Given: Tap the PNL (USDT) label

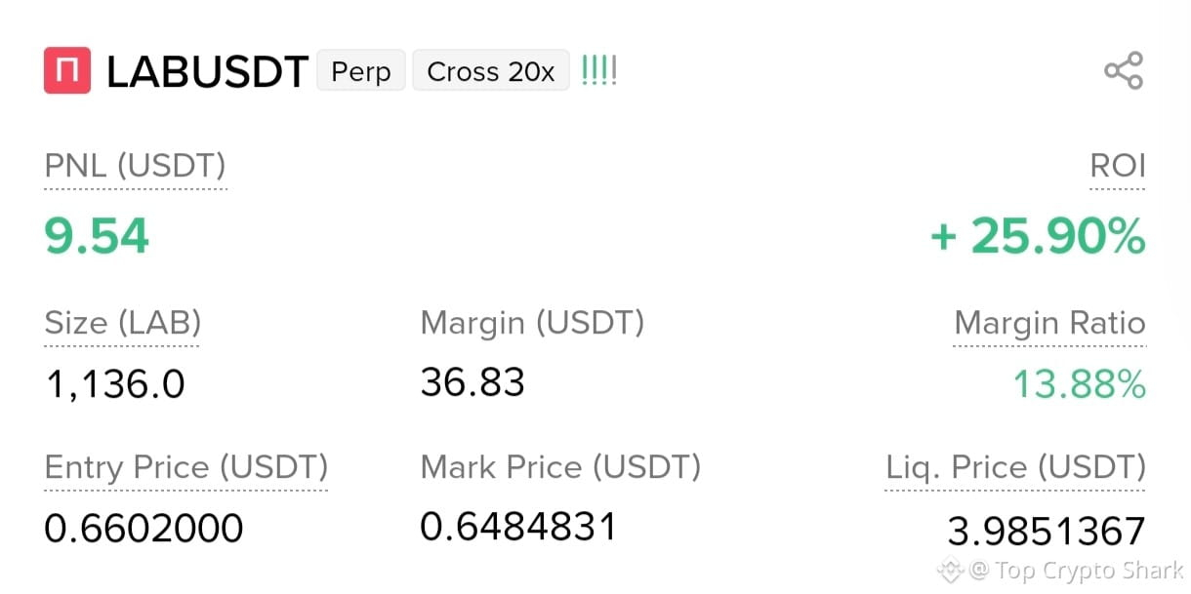Looking at the screenshot, I should pyautogui.click(x=136, y=167).
